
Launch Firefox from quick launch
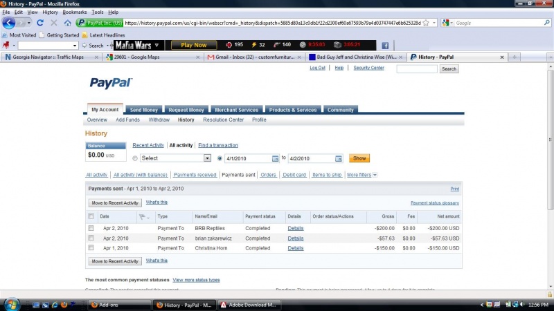[64, 305]
